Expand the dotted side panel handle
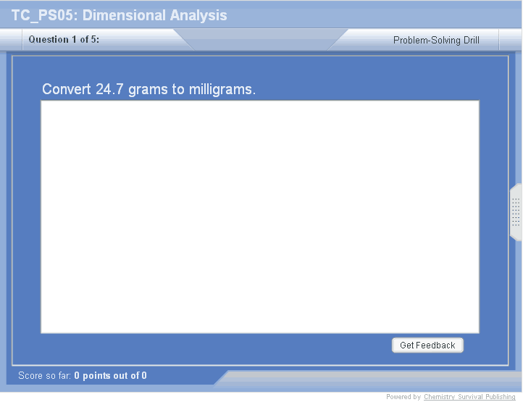The width and height of the screenshot is (523, 402). coord(516,212)
